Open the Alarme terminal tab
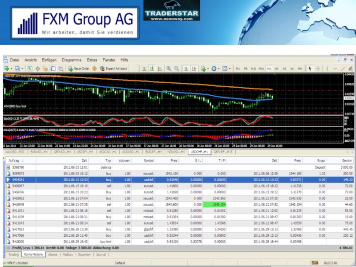This screenshot has width=356, height=267. coord(53,255)
